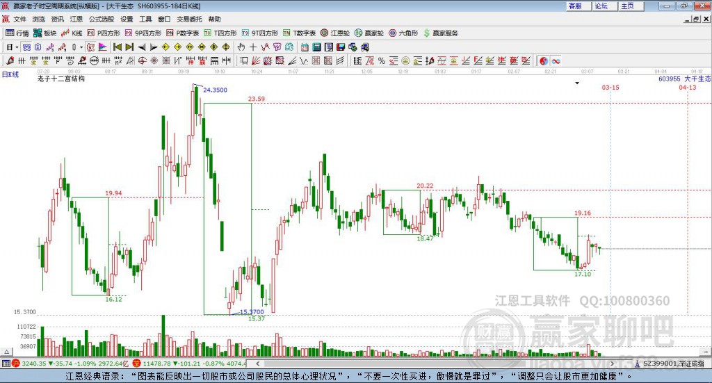Click the 18.47 green price label
Screen dimensions: 712x383
tap(425, 238)
